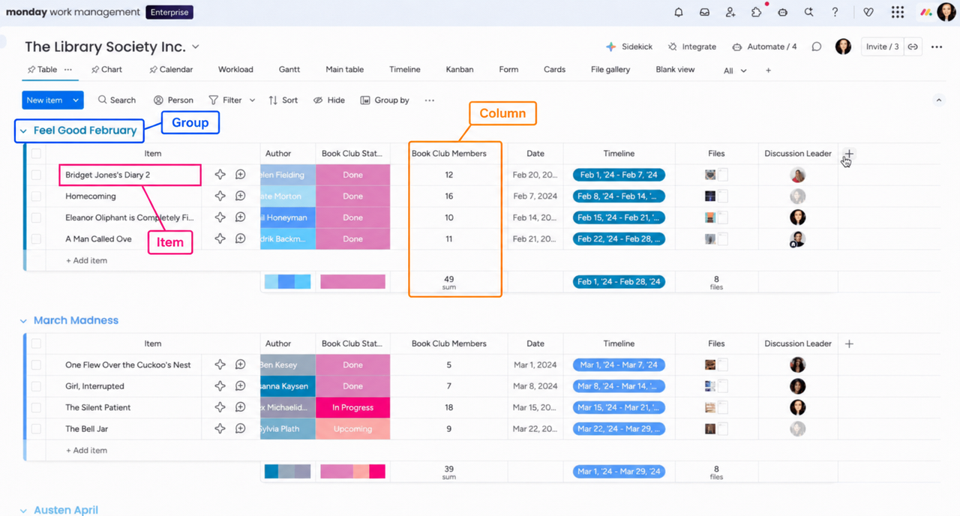Screen dimensions: 960x516
Task: Open the New item dropdown arrow
Action: (x=76, y=100)
